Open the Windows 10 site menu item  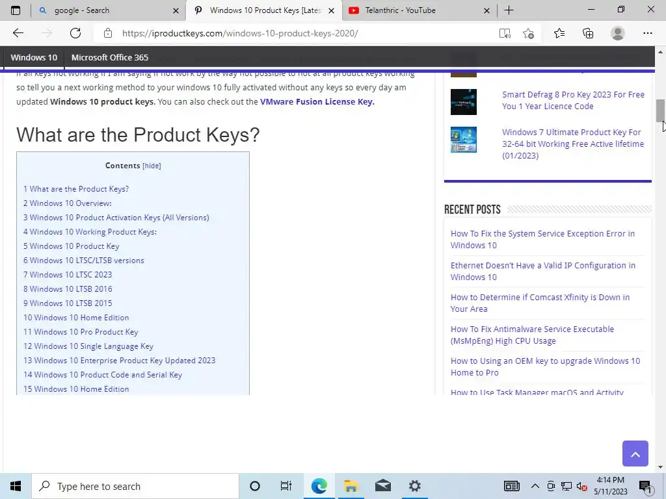[34, 57]
